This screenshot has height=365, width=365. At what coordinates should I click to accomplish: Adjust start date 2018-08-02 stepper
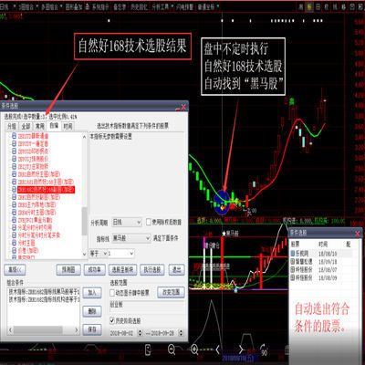(140, 333)
